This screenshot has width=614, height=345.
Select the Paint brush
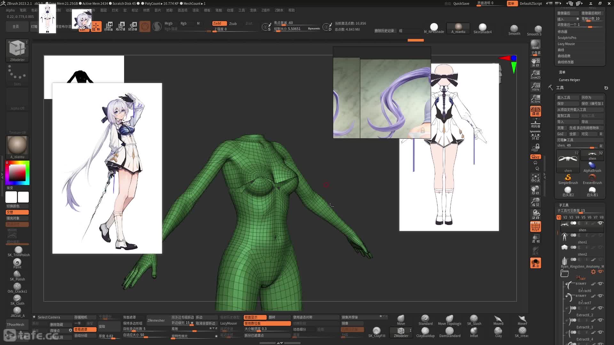[x=17, y=264]
